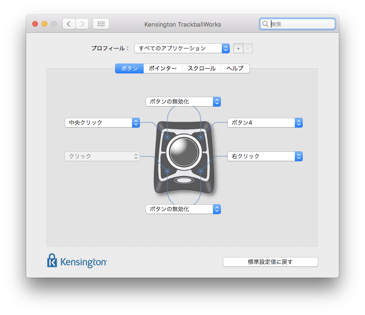Switch to the ポインター tab
Viewport: 365px width, 315px height.
coord(163,68)
